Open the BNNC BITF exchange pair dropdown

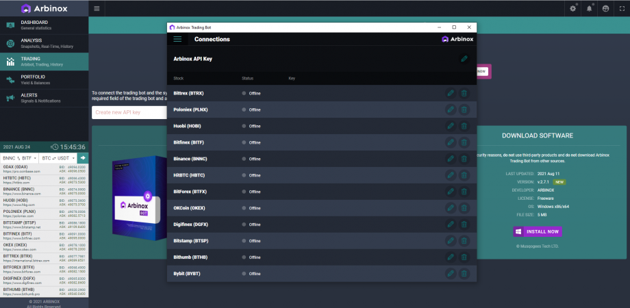(x=19, y=158)
